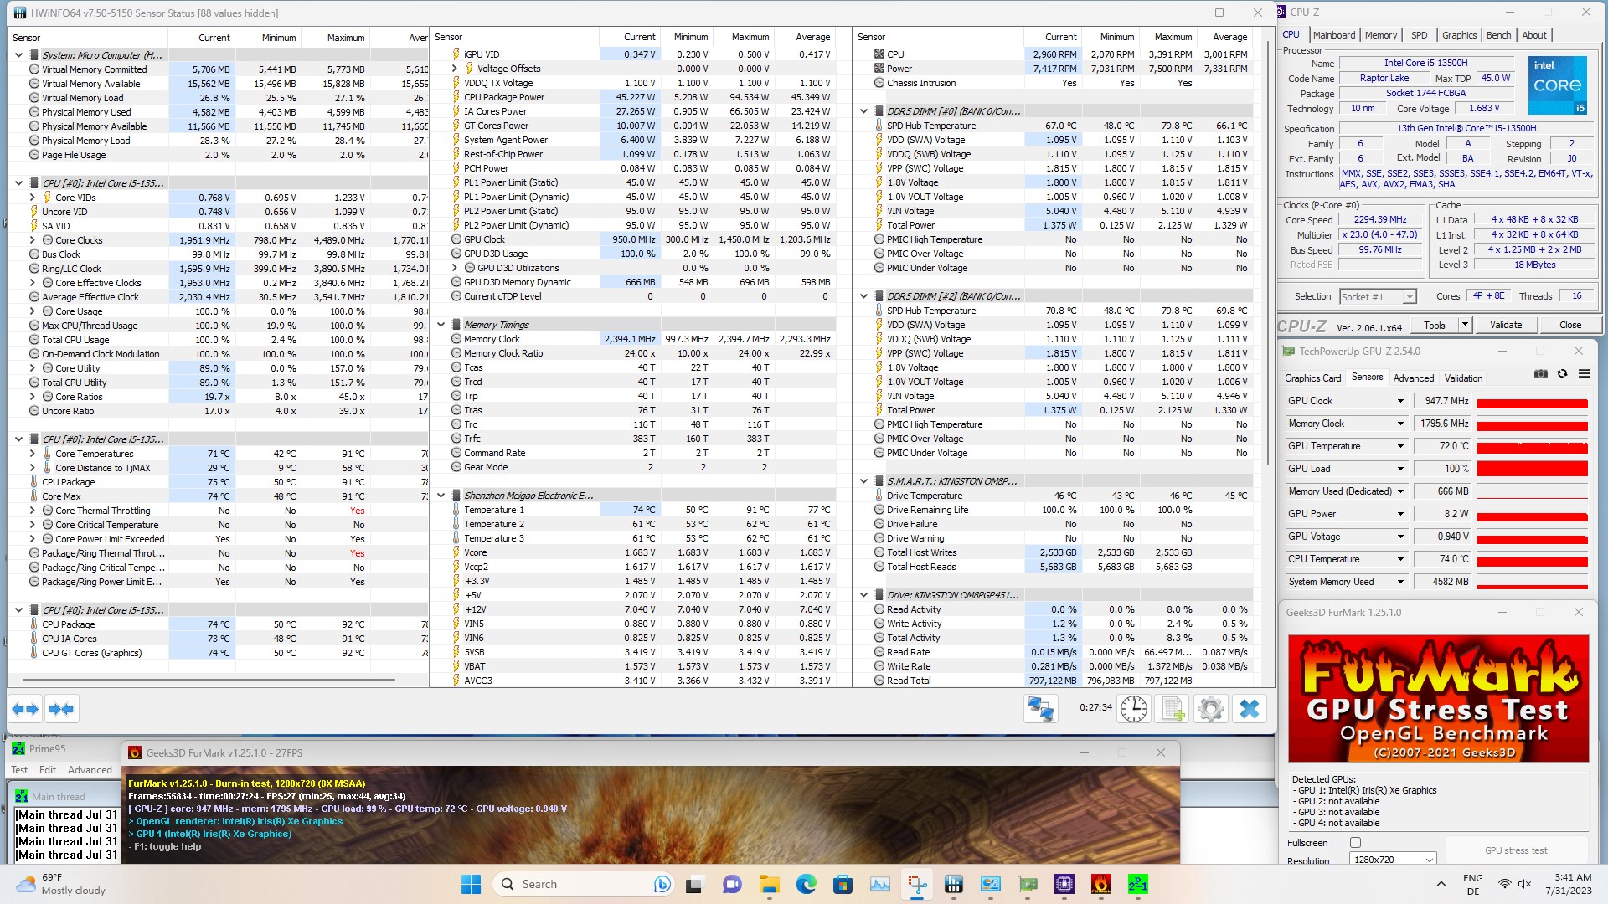Open CPU-Z Tools dropdown arrow
The height and width of the screenshot is (904, 1608).
(1465, 325)
